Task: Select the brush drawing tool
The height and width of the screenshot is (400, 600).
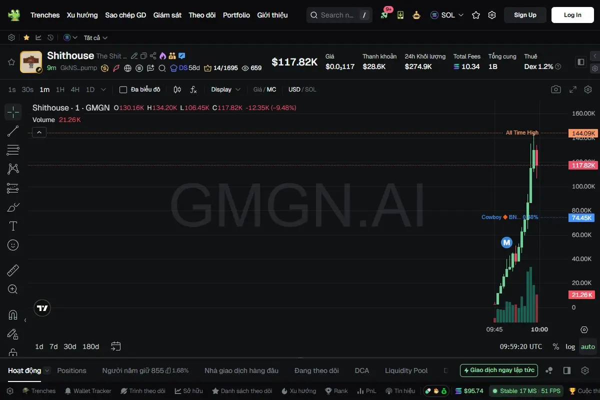Action: point(13,207)
